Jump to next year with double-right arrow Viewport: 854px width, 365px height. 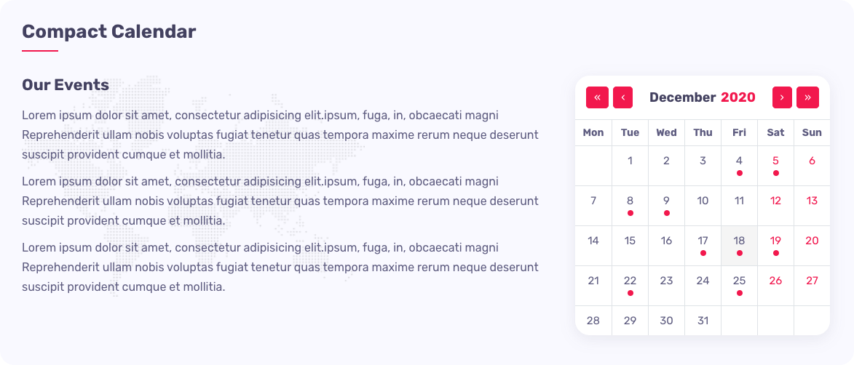coord(807,97)
